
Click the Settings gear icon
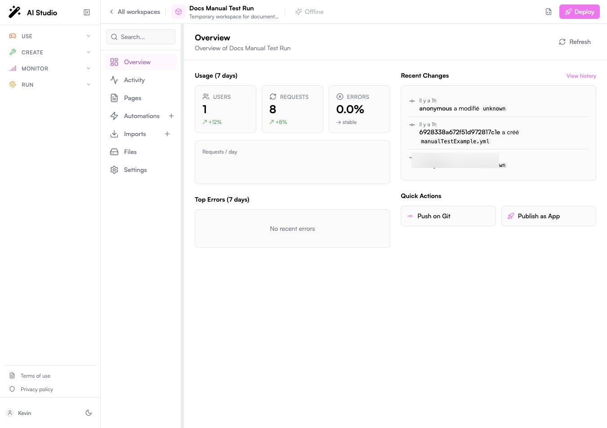[x=114, y=170]
